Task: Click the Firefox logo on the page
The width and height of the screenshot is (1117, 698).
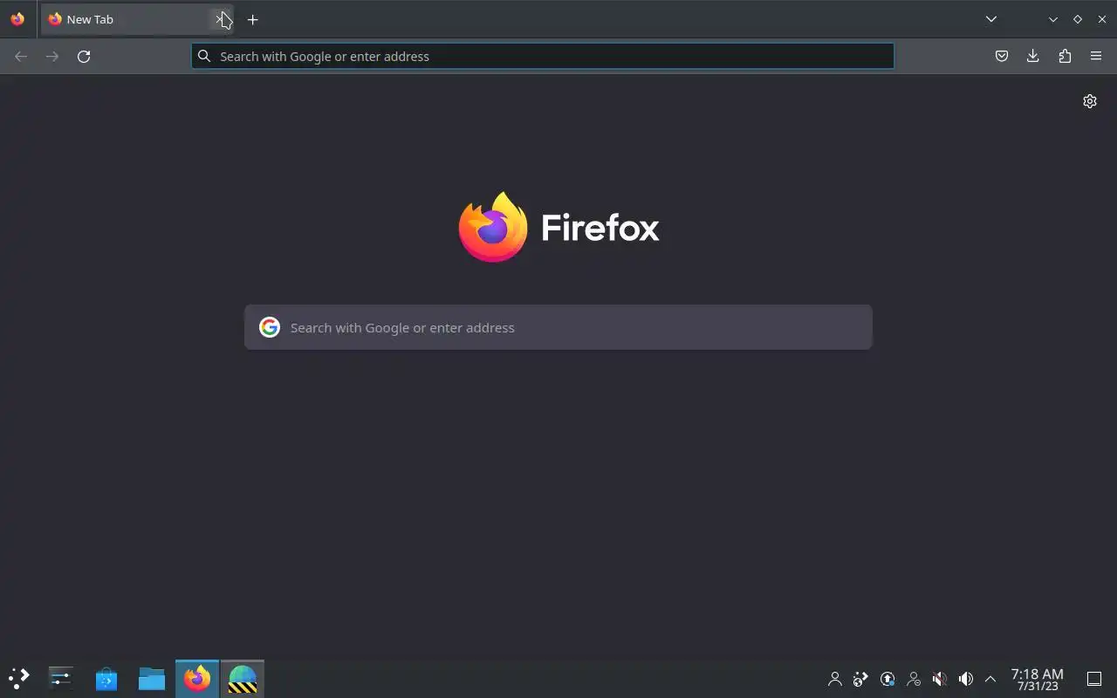Action: pos(493,227)
